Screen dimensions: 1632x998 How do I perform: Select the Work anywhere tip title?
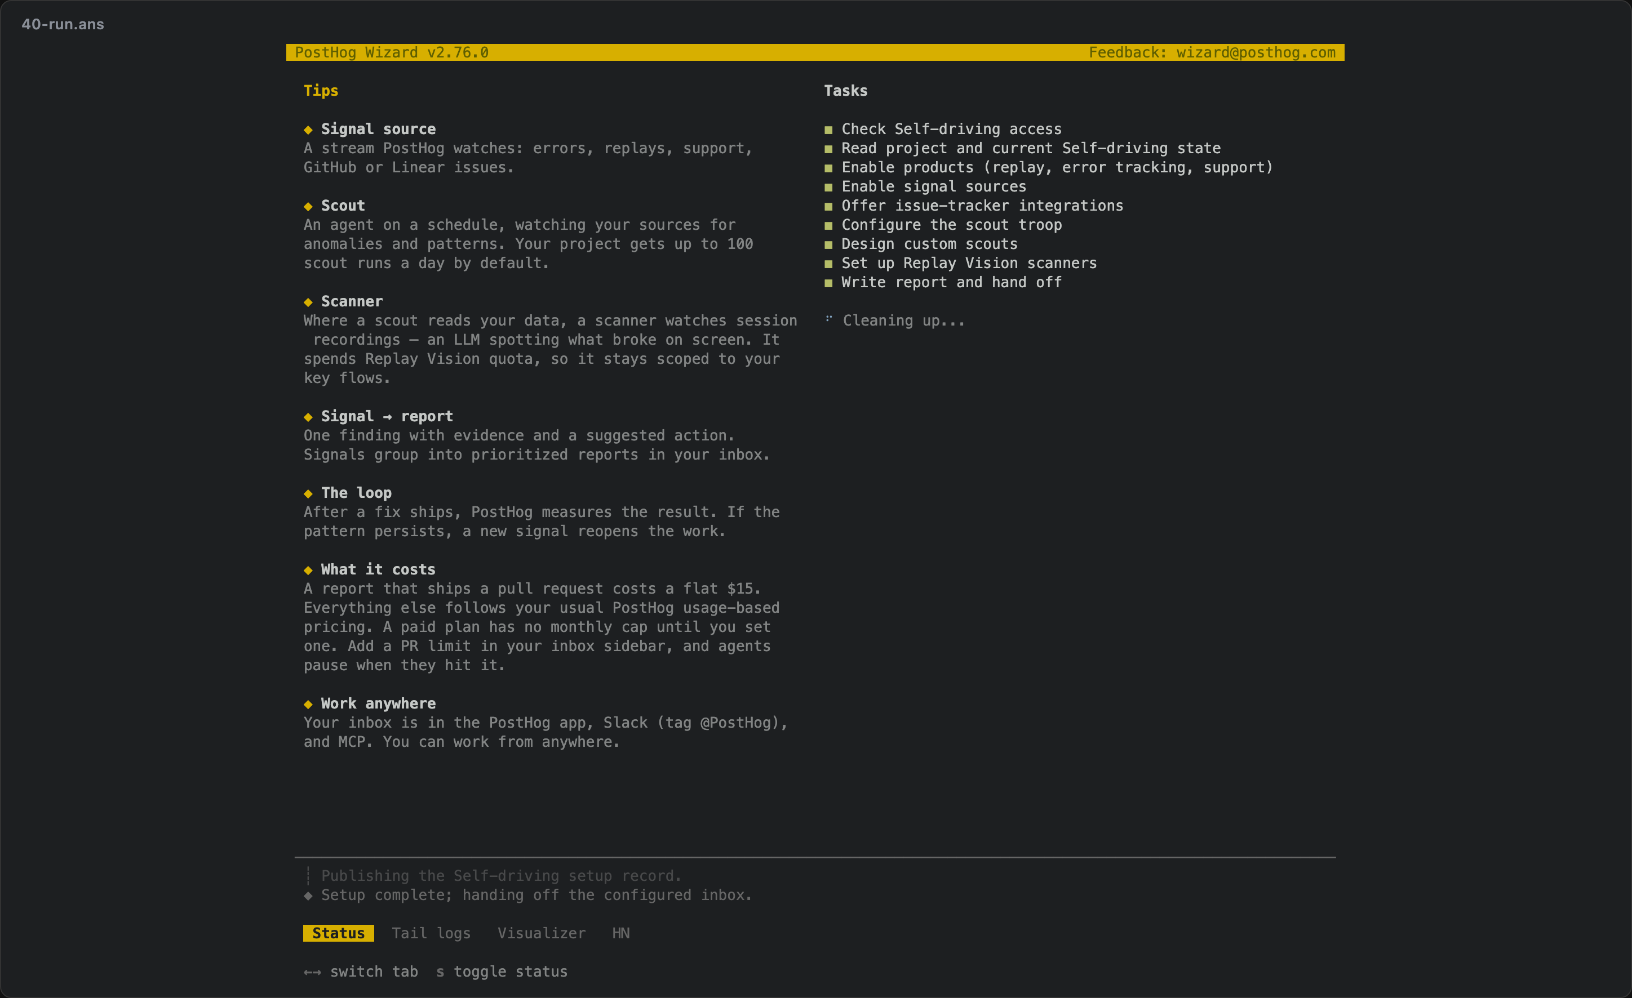point(378,703)
